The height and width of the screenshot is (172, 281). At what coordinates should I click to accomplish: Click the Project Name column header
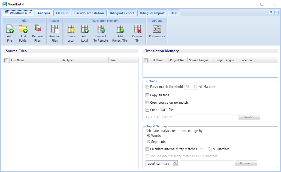pyautogui.click(x=178, y=60)
